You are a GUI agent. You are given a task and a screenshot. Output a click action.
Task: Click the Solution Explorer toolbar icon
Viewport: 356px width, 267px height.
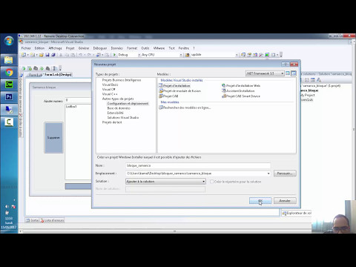[243, 55]
